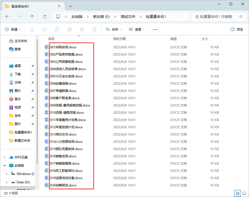Refresh the current folder view
249x197 pixels.
coord(45,17)
